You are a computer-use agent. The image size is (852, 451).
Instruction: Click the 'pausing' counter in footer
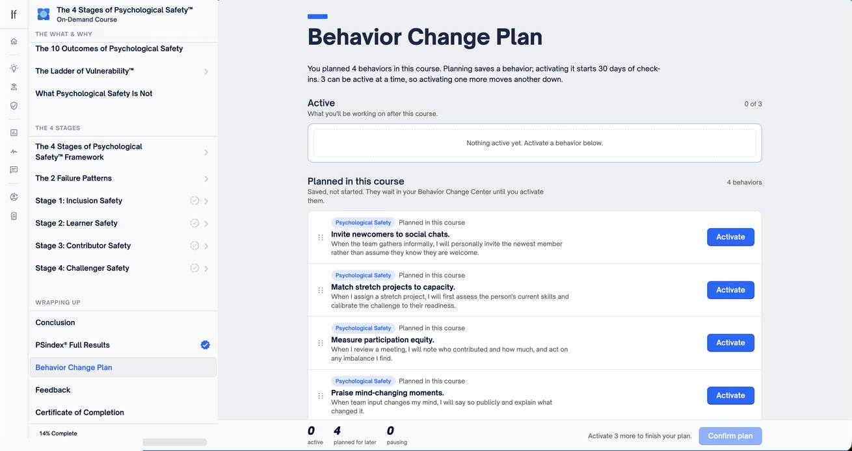[397, 436]
